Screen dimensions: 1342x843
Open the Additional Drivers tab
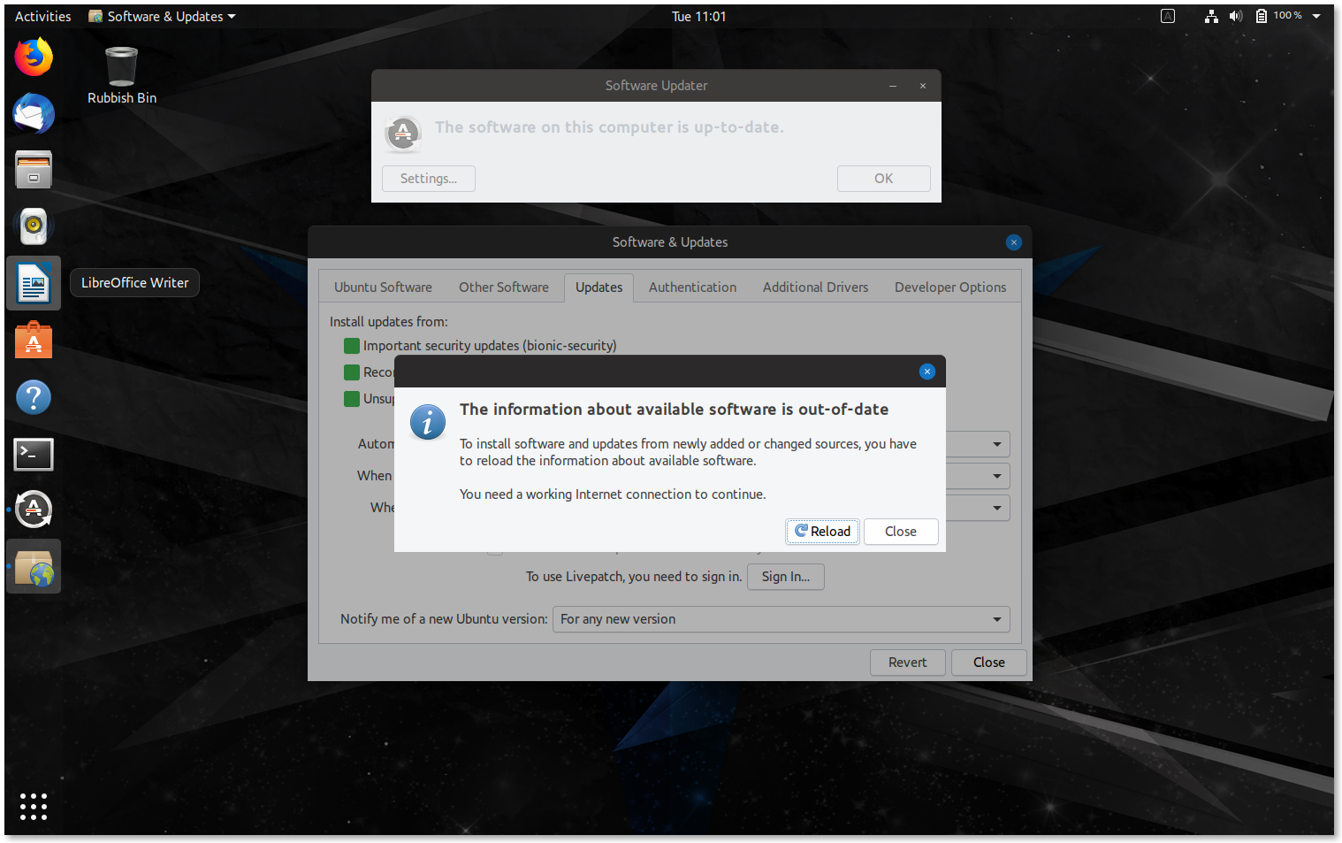pyautogui.click(x=815, y=287)
